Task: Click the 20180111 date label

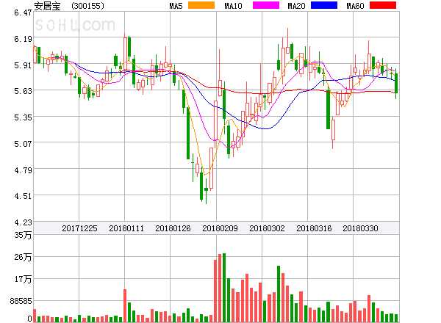Action: point(126,228)
